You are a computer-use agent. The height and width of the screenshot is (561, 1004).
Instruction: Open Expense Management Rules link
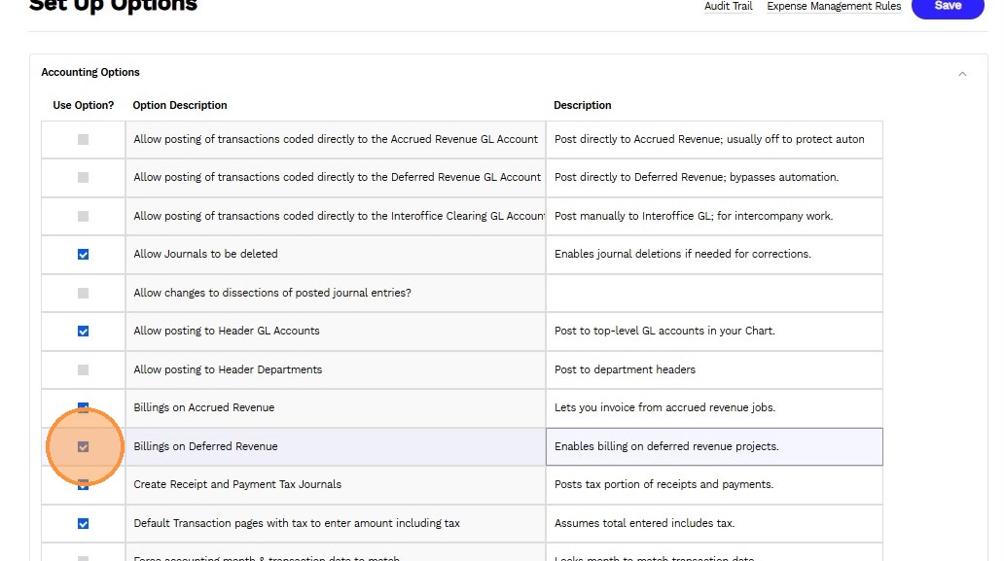click(x=834, y=7)
